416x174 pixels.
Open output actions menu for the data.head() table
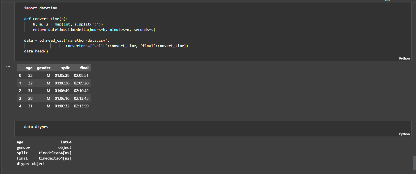8,66
